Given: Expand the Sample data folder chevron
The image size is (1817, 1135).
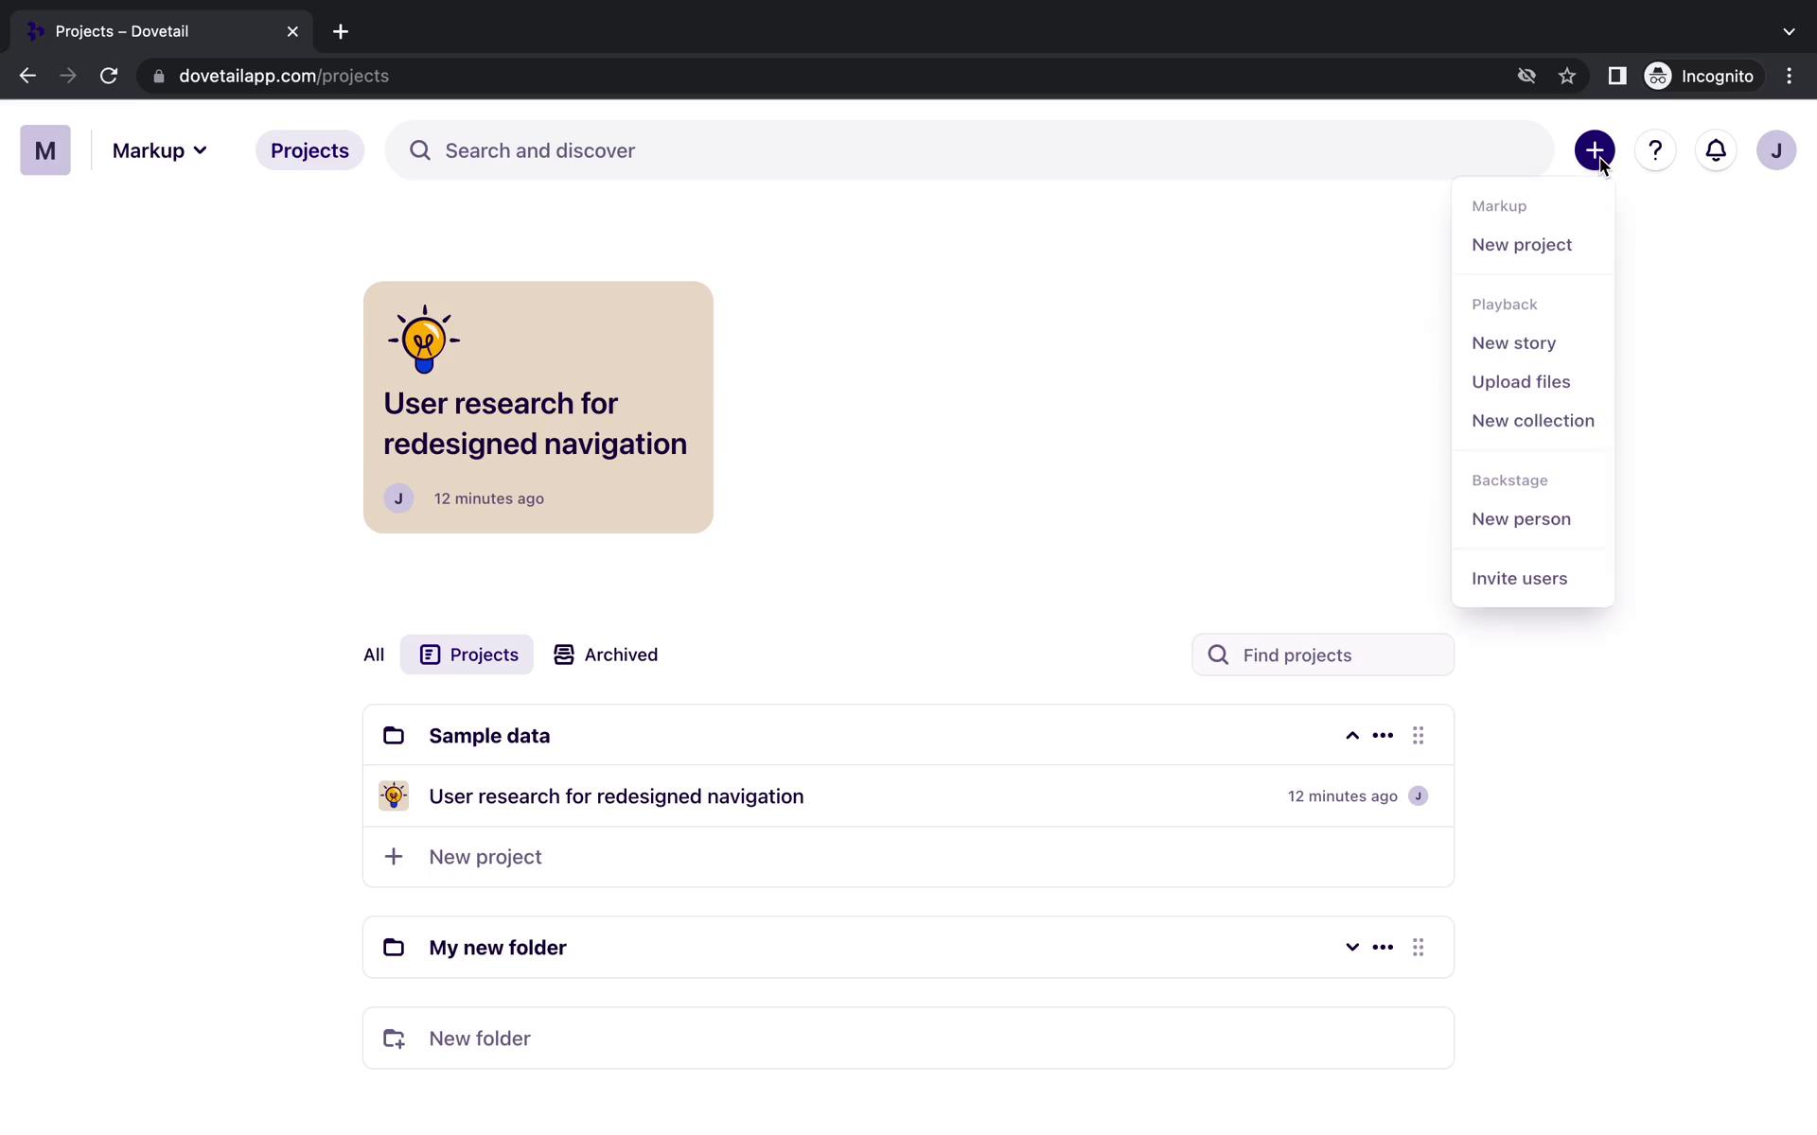Looking at the screenshot, I should pyautogui.click(x=1351, y=735).
